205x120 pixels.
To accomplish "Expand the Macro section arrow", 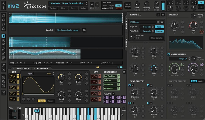I will pos(113,94).
